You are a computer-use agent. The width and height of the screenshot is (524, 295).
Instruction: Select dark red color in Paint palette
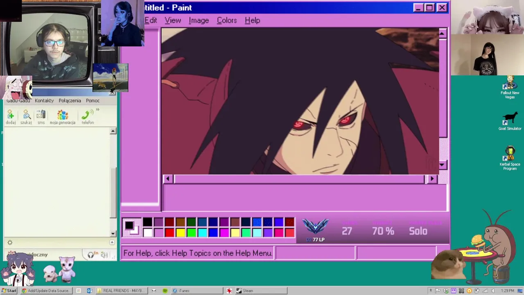pyautogui.click(x=169, y=222)
